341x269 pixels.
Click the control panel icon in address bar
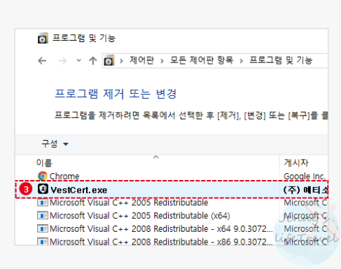(109, 61)
